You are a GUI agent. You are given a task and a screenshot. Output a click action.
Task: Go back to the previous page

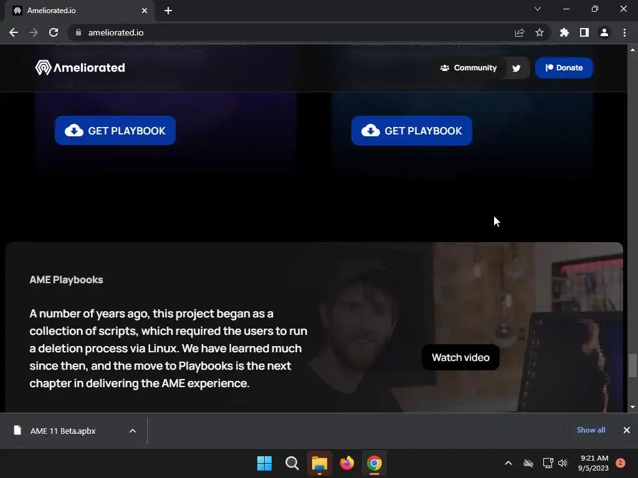pyautogui.click(x=14, y=32)
